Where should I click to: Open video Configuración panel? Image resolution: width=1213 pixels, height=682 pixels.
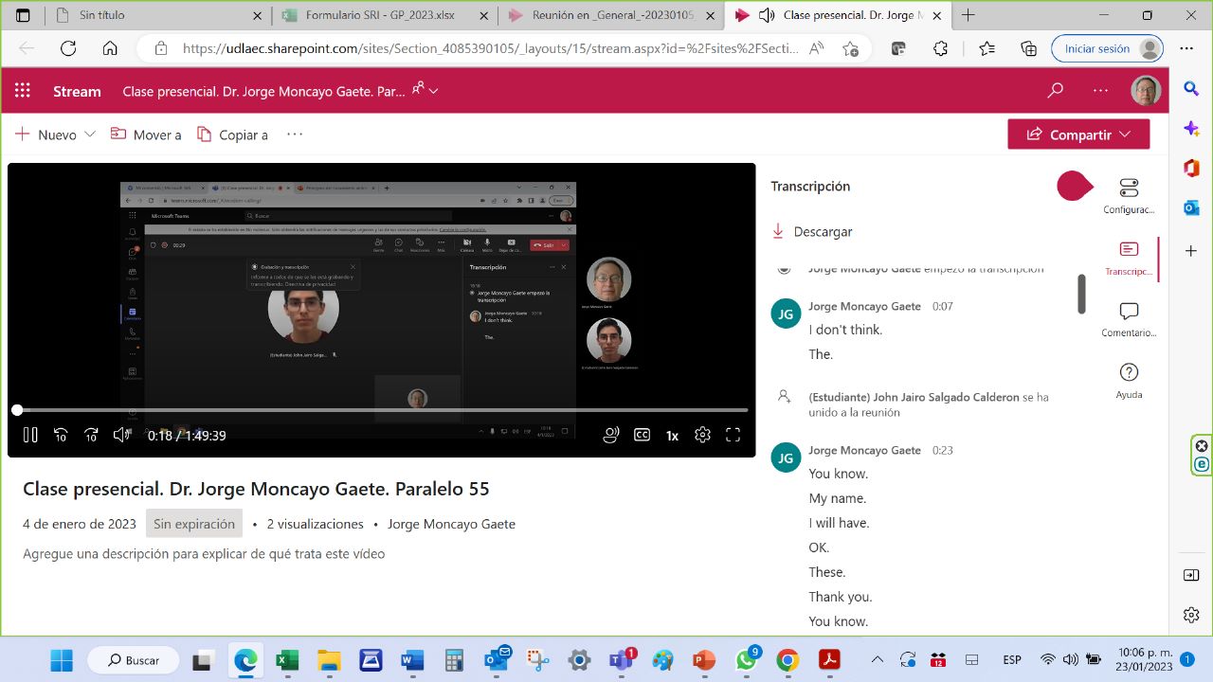[x=1129, y=196]
